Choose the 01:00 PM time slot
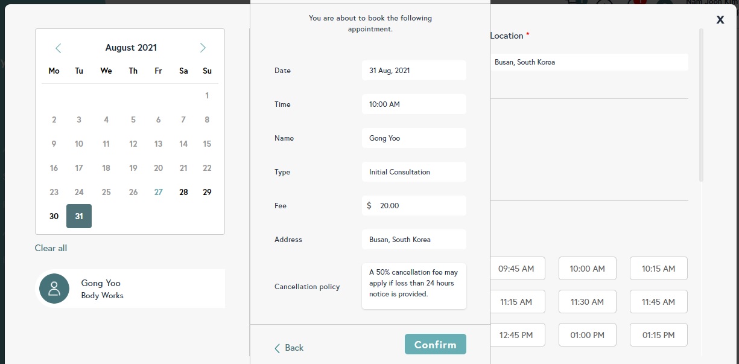 [587, 335]
